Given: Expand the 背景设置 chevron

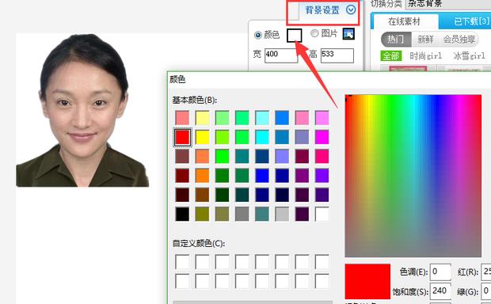Looking at the screenshot, I should pyautogui.click(x=351, y=9).
